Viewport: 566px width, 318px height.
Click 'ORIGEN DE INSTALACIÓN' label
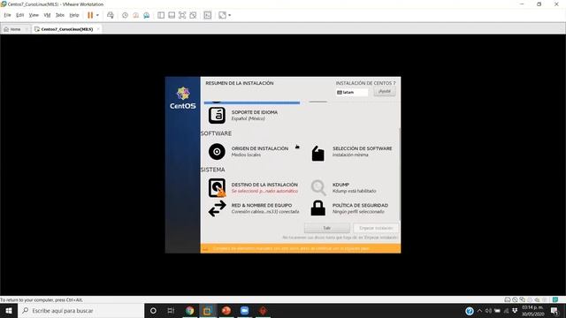[x=260, y=148]
